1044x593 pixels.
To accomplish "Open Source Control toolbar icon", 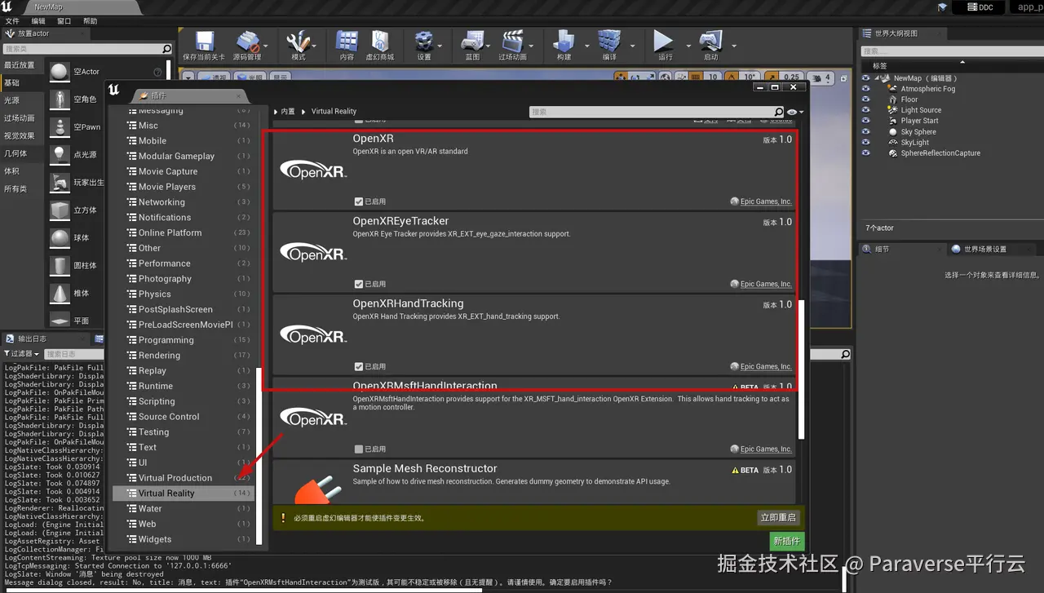I will click(x=247, y=41).
